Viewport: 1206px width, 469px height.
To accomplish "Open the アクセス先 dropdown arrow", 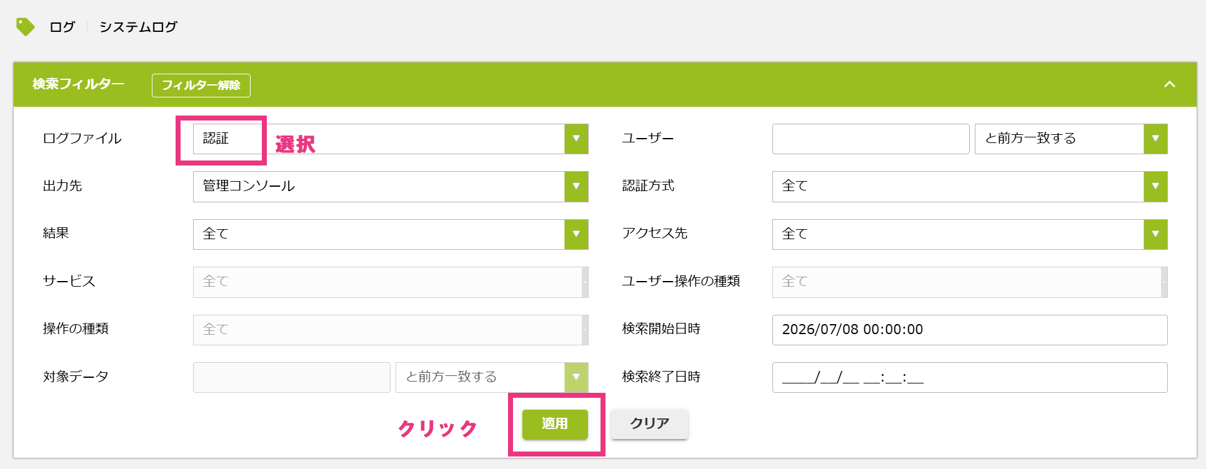I will (1155, 234).
